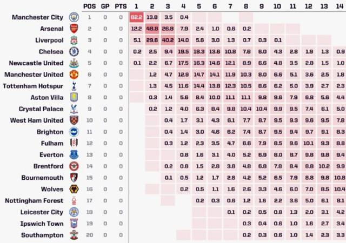This screenshot has width=346, height=243.
Task: Select Arsenal's 48.8 second-place cell
Action: pos(152,29)
